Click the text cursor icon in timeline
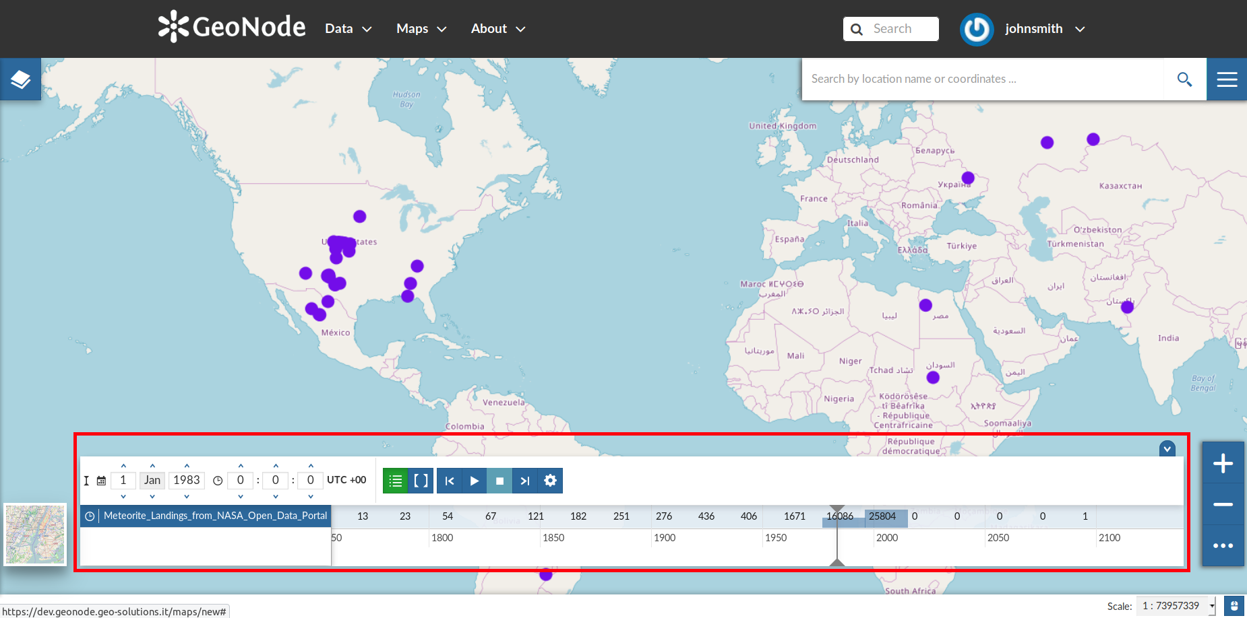 point(86,481)
